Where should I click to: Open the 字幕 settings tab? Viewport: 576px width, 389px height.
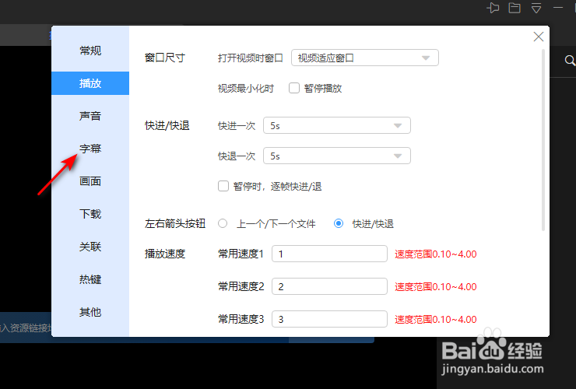[90, 149]
